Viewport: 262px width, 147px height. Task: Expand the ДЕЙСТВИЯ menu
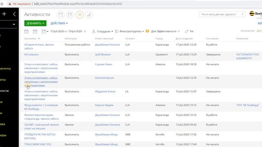(x=59, y=23)
